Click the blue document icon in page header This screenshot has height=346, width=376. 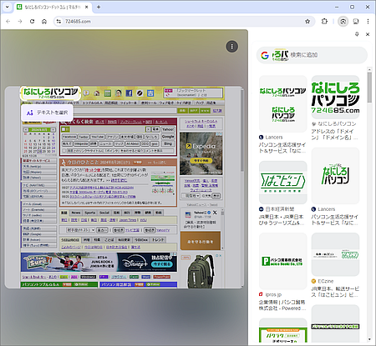150,93
